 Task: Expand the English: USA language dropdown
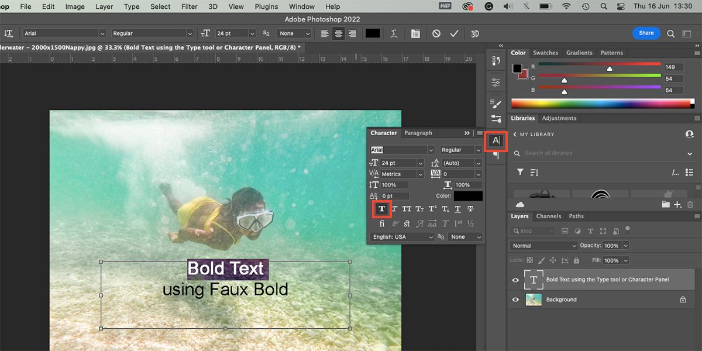(x=402, y=237)
